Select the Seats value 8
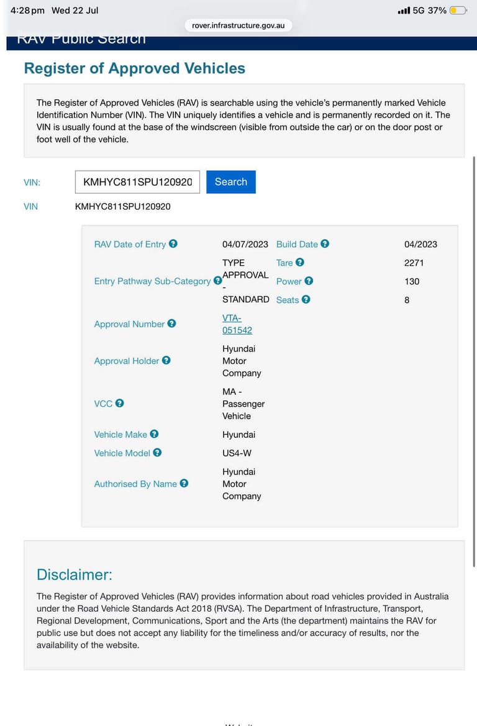477x726 pixels. (x=407, y=299)
